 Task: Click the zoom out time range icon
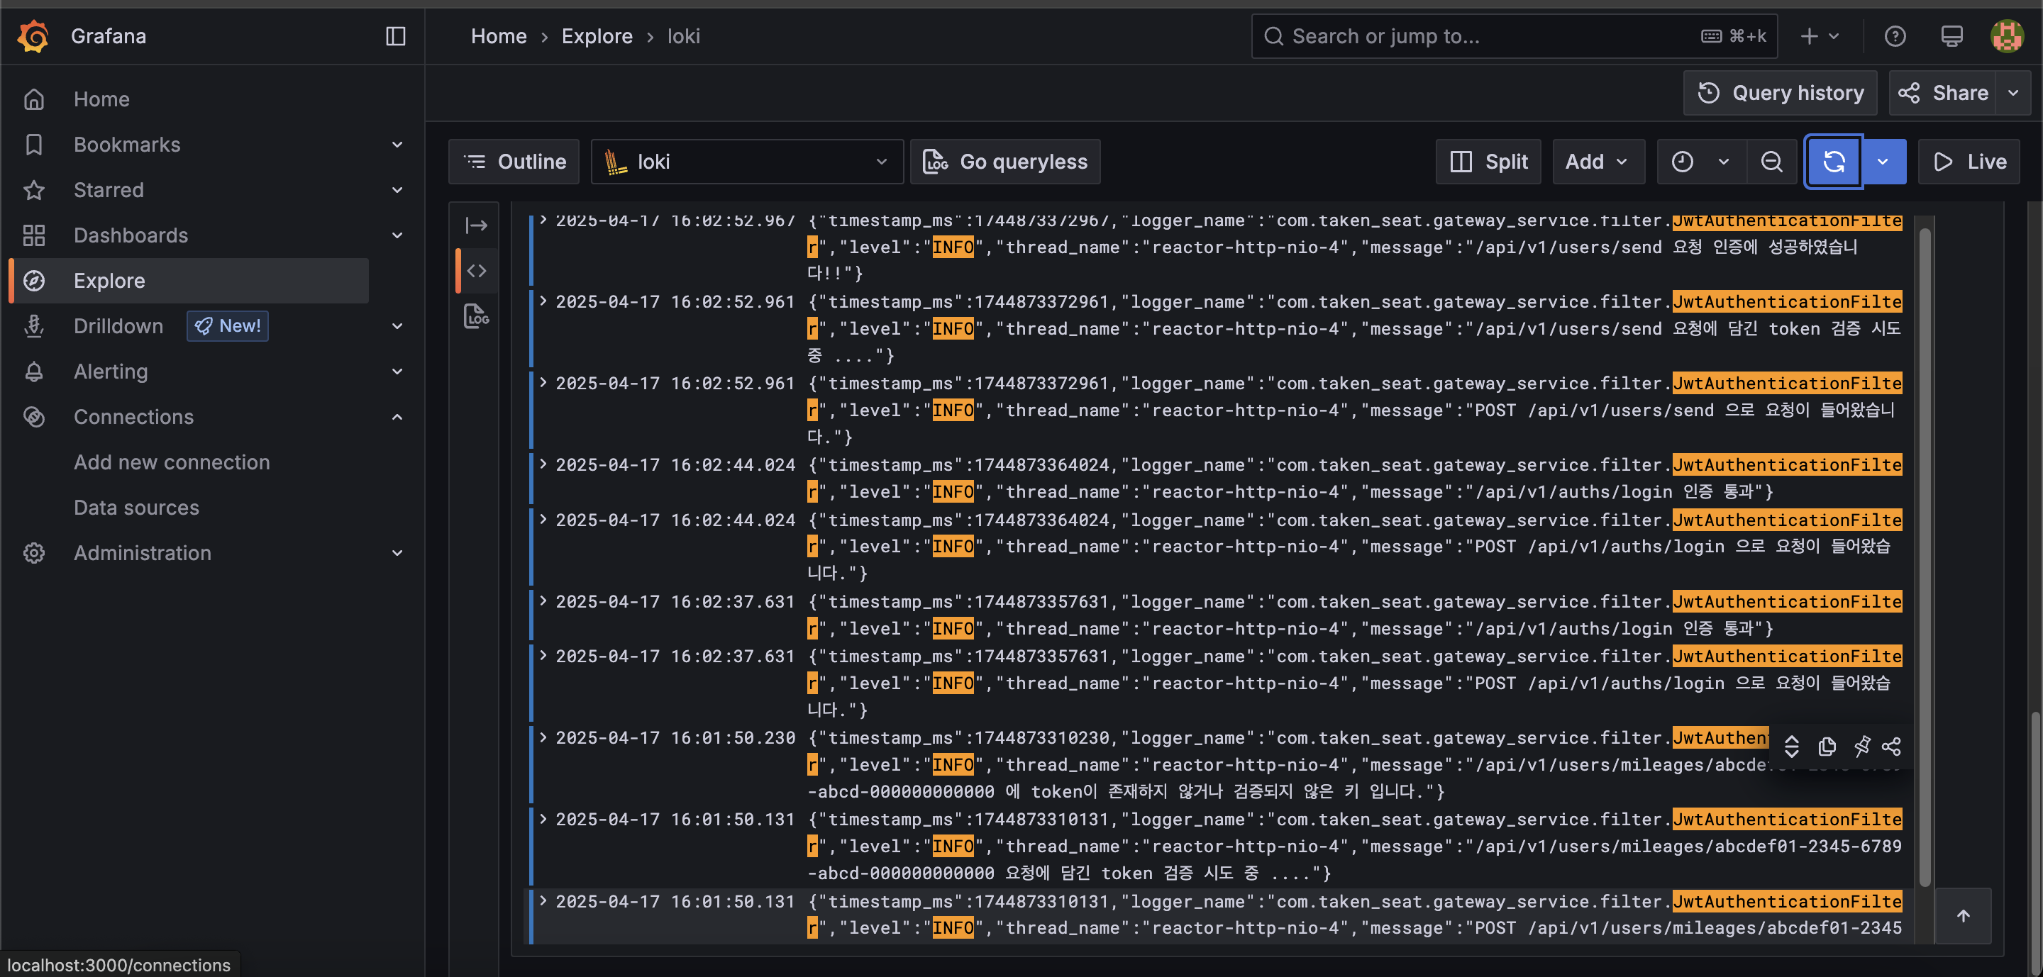(1771, 162)
